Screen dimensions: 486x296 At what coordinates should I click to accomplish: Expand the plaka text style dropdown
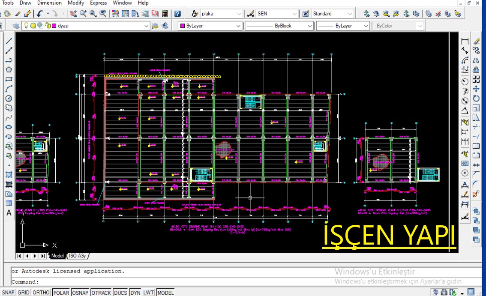pyautogui.click(x=239, y=14)
